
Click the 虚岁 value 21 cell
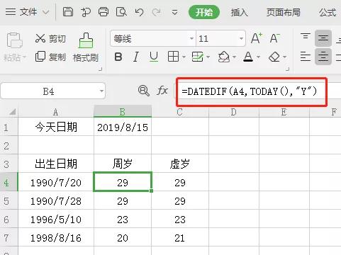point(180,238)
